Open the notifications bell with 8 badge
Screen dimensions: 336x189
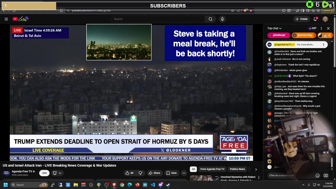(315, 19)
